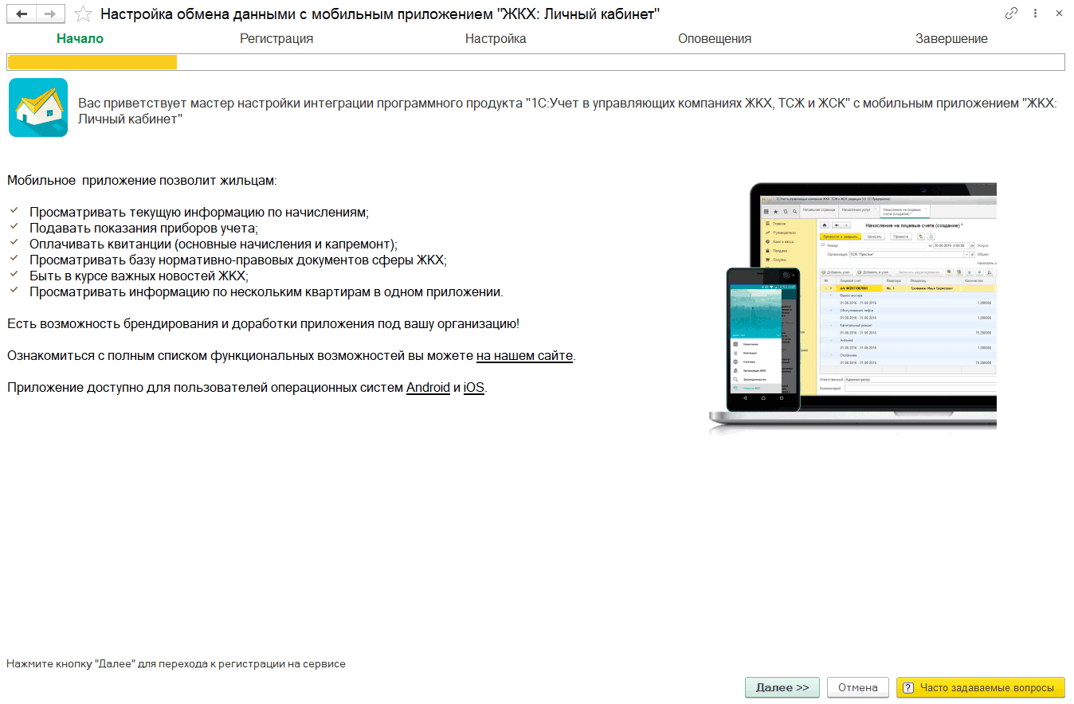Select the 'Мобильное приложение позволит жильцам' heading
This screenshot has width=1074, height=704.
tap(142, 181)
